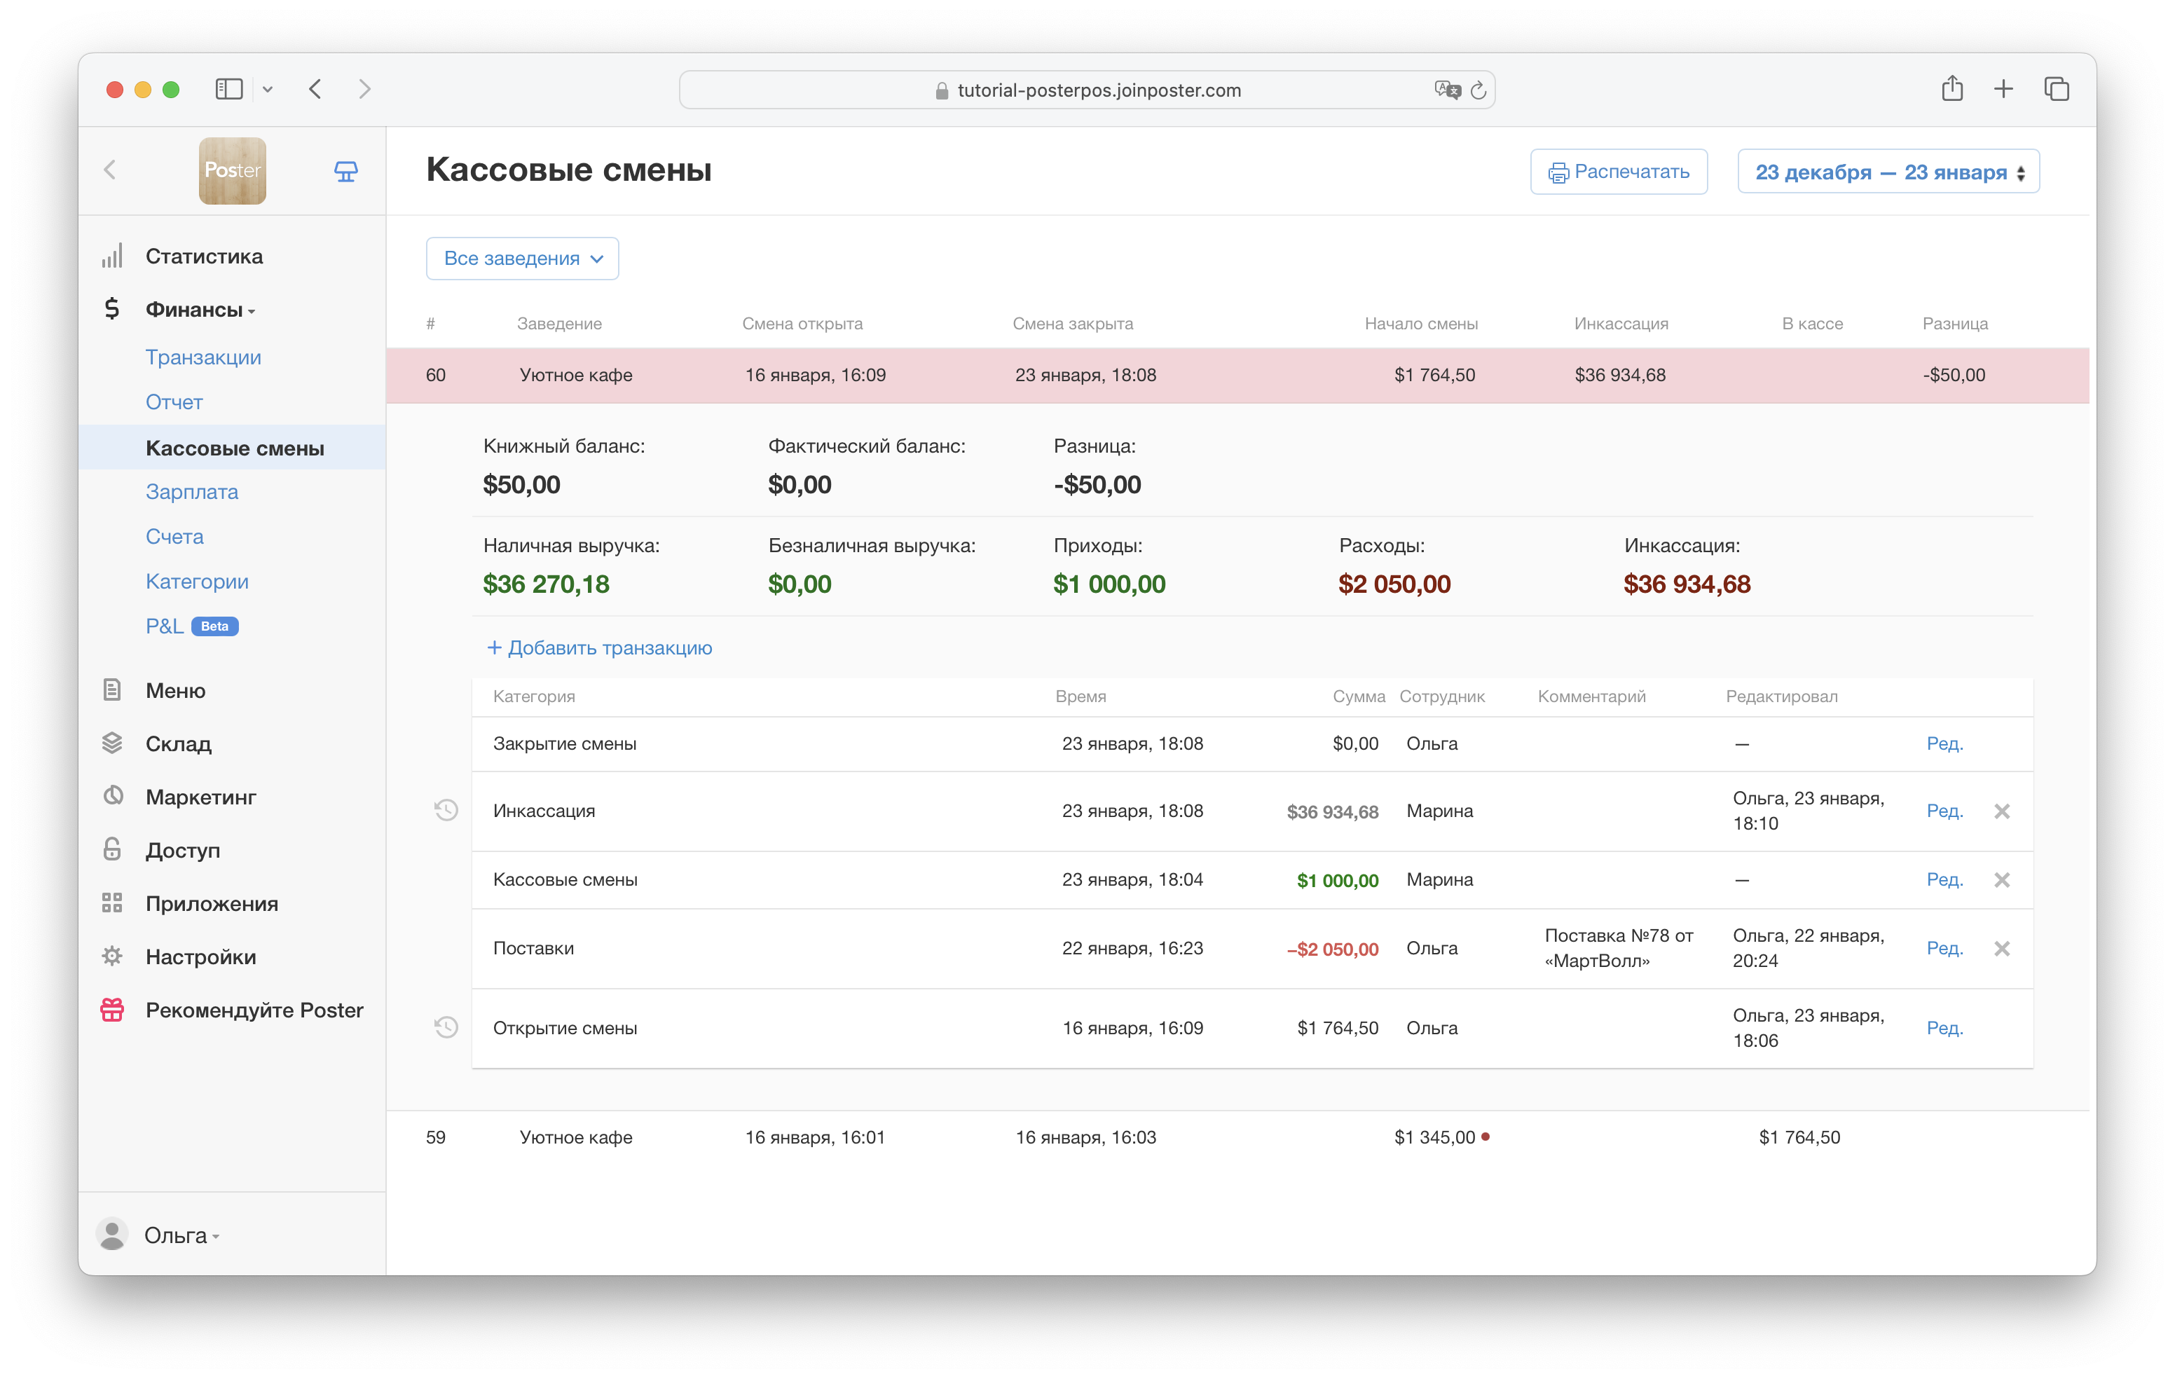2175x1379 pixels.
Task: Go to the Склад menu section
Action: (x=178, y=743)
